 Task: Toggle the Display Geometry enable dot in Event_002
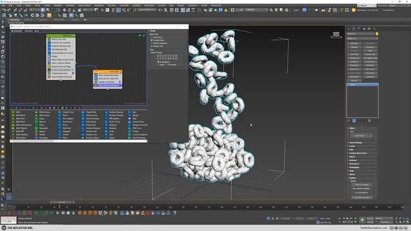click(120, 82)
